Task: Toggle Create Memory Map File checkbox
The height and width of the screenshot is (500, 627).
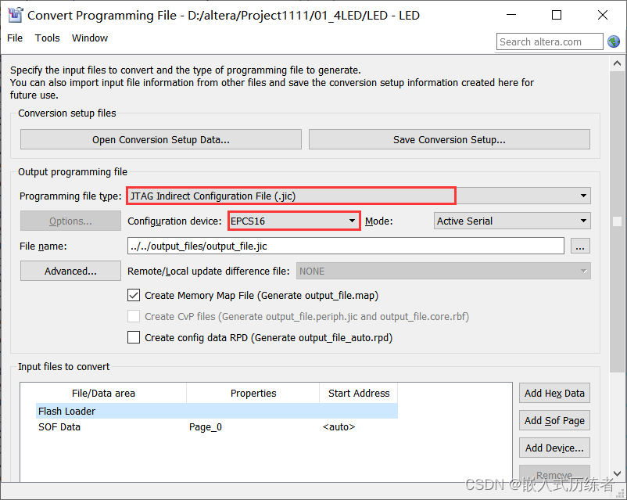Action: click(x=134, y=296)
